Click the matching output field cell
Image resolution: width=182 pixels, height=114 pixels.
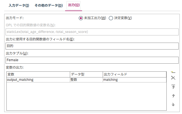click(x=134, y=80)
